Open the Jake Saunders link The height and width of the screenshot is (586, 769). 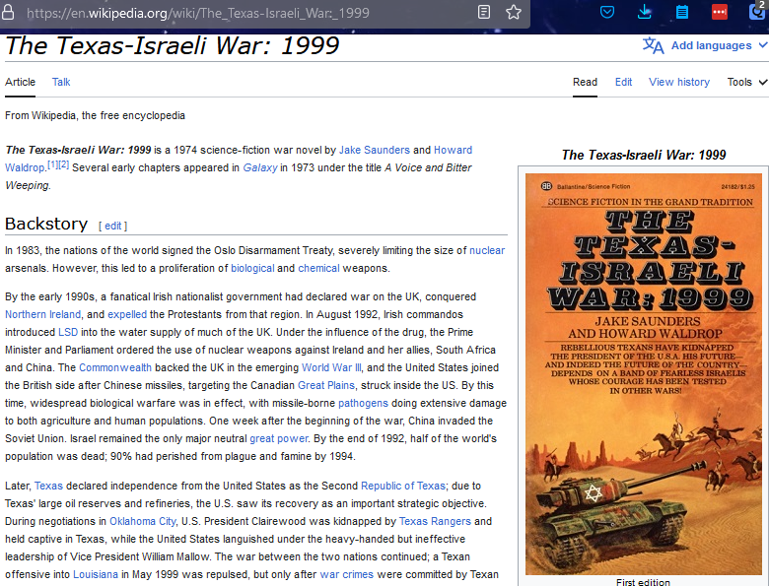(x=375, y=150)
